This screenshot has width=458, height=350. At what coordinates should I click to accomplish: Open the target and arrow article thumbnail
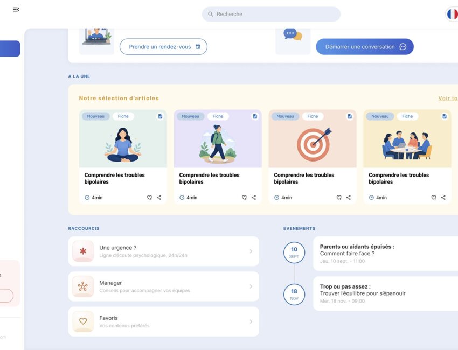312,139
